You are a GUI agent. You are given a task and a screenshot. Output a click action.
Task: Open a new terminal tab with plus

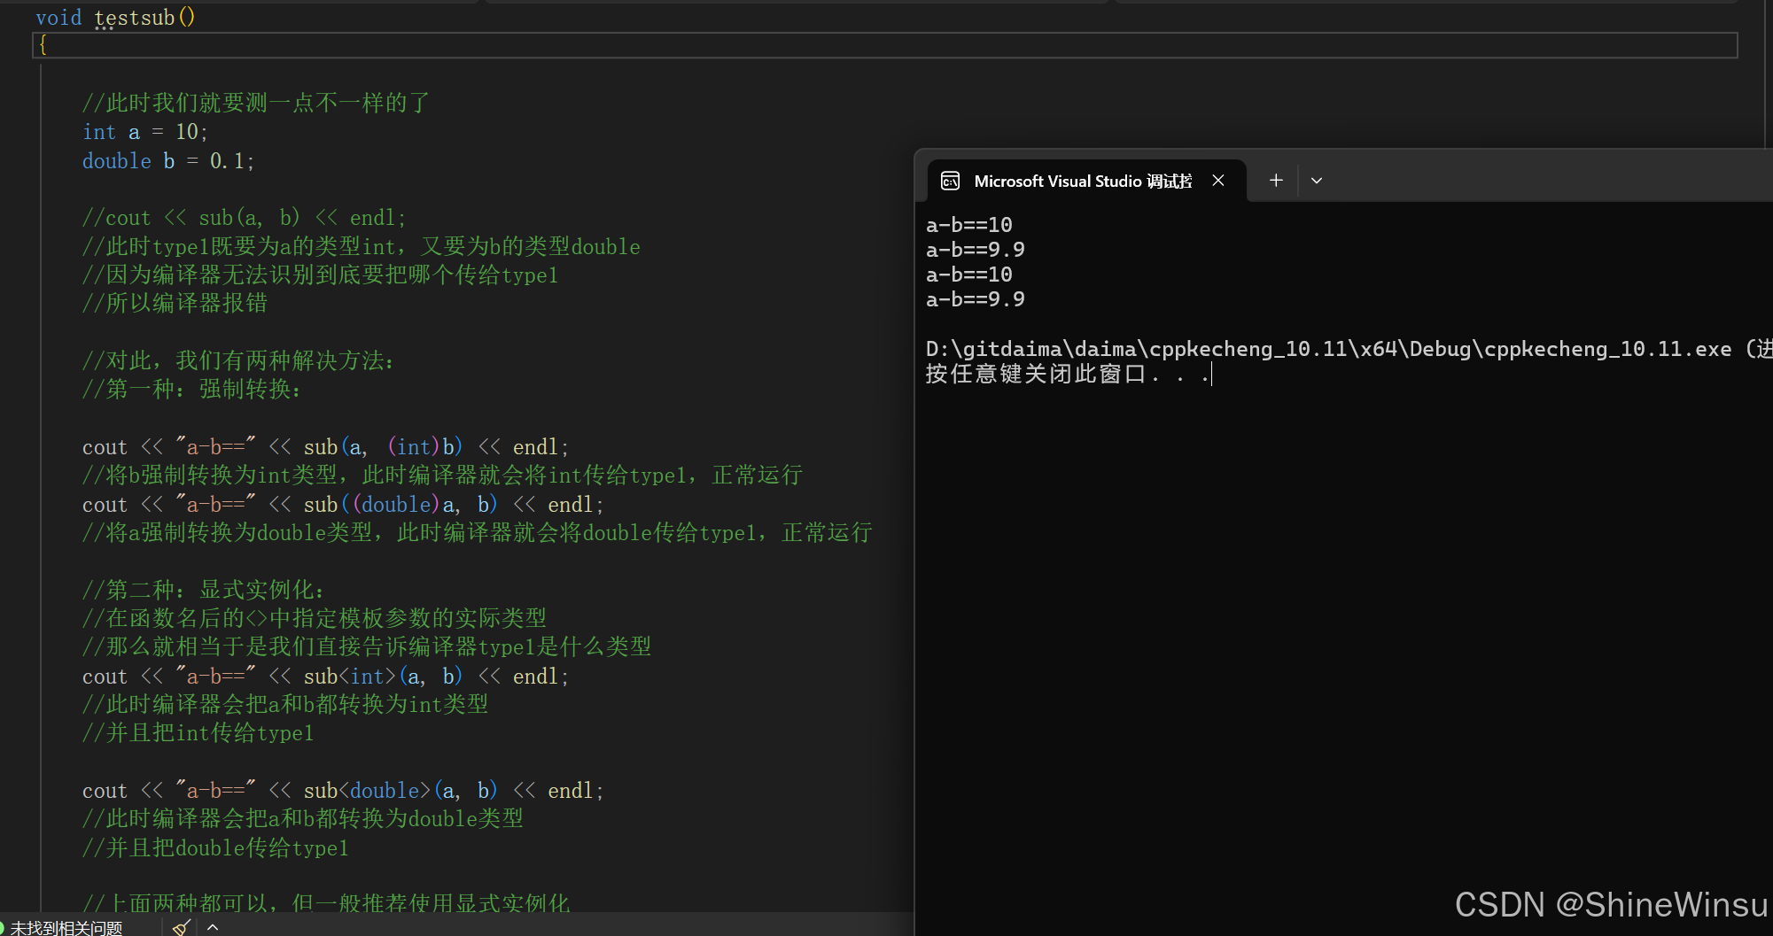[1276, 181]
